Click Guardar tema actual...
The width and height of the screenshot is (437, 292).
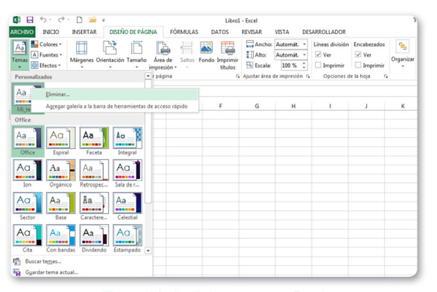point(51,272)
